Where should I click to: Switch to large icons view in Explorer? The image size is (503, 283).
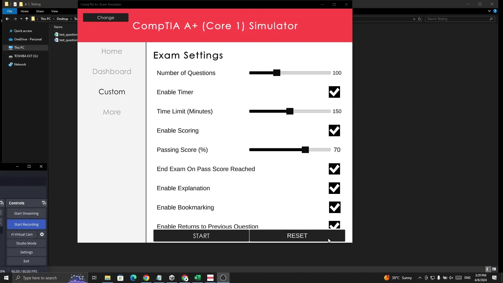tap(494, 269)
